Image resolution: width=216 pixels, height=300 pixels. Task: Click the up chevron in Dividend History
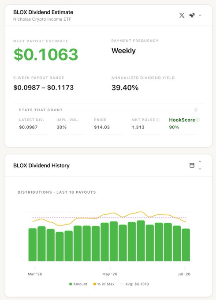(x=200, y=161)
